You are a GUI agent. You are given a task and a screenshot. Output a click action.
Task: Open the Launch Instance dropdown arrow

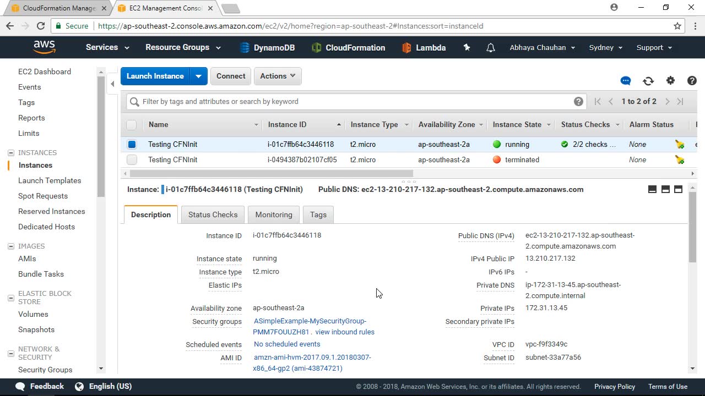(198, 76)
